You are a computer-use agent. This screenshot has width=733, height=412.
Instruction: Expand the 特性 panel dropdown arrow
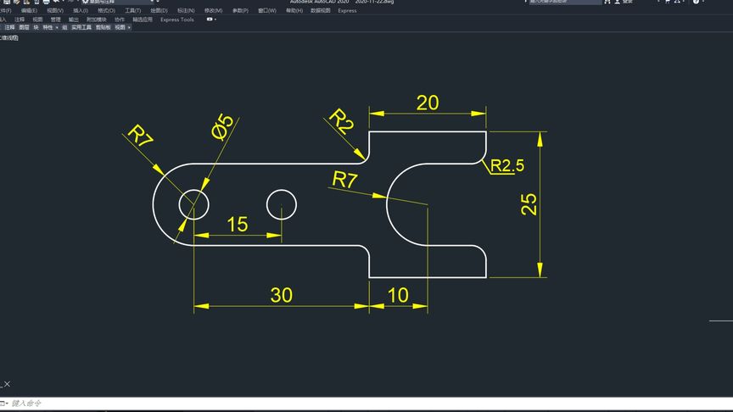[x=57, y=28]
